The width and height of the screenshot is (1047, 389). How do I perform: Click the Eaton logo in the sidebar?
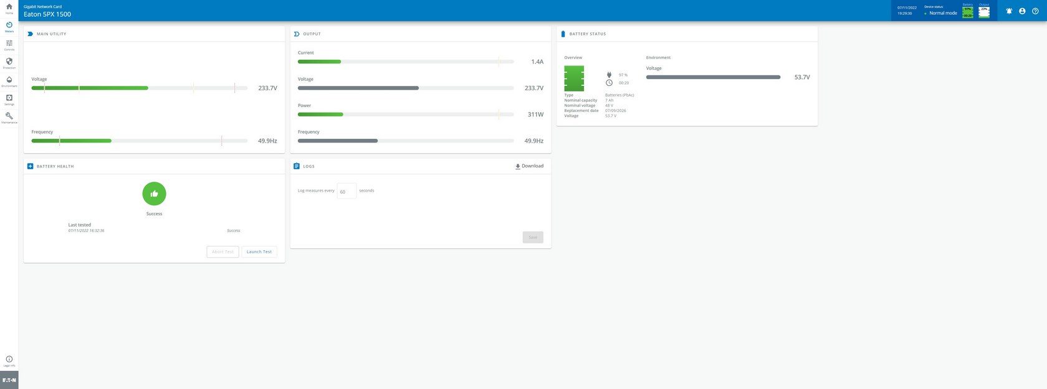coord(9,380)
